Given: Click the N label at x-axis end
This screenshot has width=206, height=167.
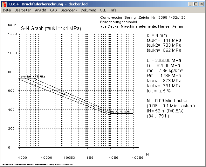Looking at the screenshot, I should coord(147,154).
